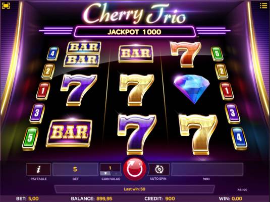Decrease coin value with down arrow

tap(105, 174)
